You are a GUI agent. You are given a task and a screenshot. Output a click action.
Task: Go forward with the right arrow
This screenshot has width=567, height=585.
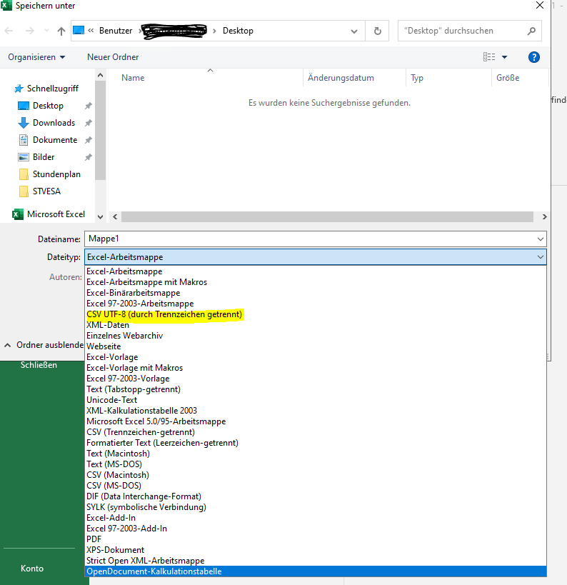pos(29,31)
